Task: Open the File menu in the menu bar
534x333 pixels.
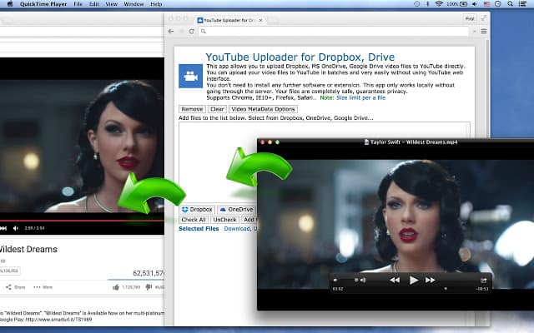Action: tap(78, 4)
